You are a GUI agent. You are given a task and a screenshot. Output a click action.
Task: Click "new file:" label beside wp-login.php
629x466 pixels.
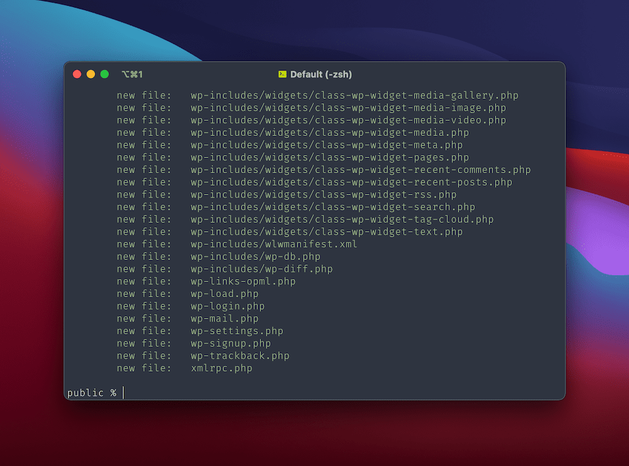(x=144, y=307)
